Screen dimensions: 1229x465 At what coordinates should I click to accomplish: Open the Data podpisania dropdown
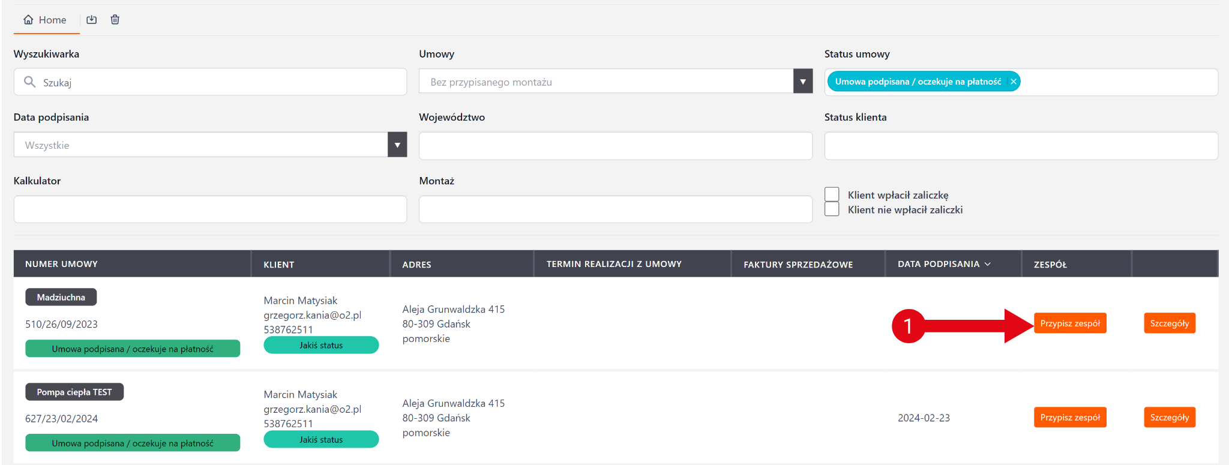pos(397,145)
